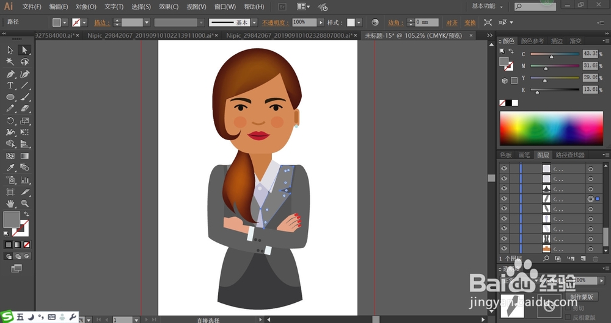The height and width of the screenshot is (323, 611).
Task: Select the Paintbrush tool
Action: click(x=24, y=97)
